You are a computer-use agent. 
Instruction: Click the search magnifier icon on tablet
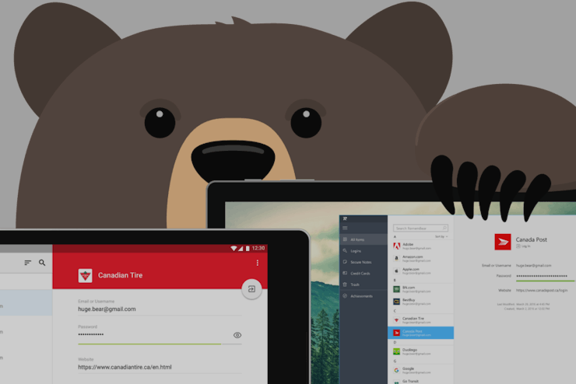point(42,263)
